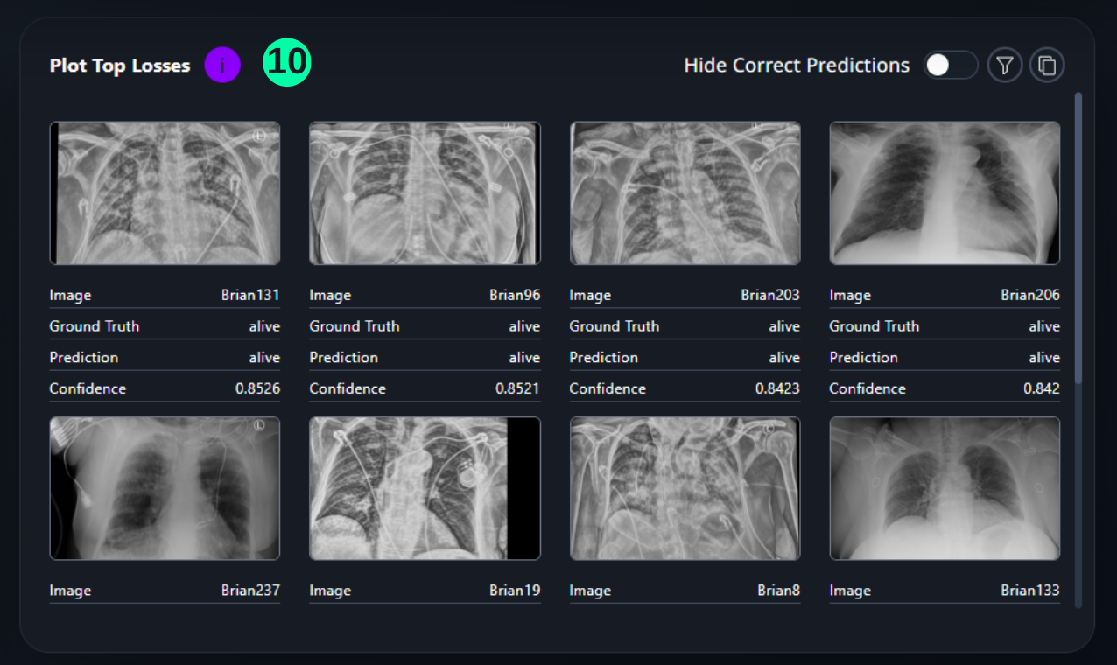Click confidence value 0.8526
This screenshot has height=665, width=1117.
tap(257, 388)
